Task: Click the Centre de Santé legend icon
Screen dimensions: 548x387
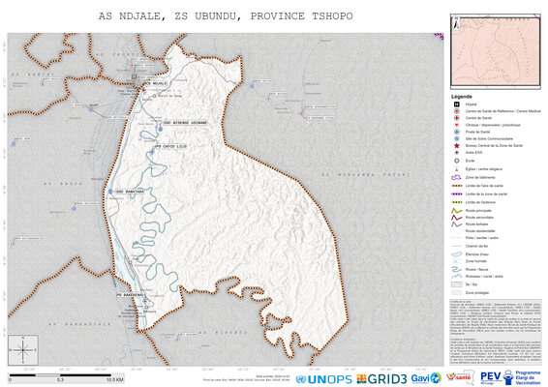Action: click(x=456, y=118)
